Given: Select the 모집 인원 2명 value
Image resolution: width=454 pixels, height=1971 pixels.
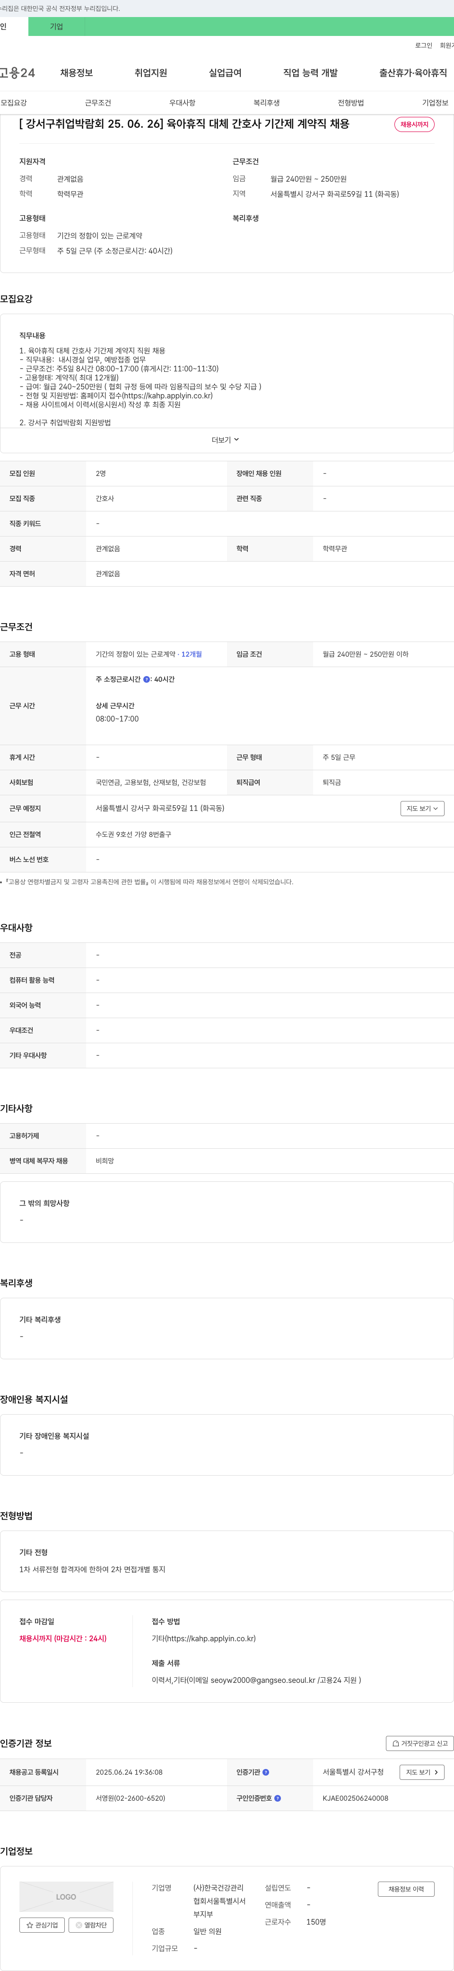Looking at the screenshot, I should [x=101, y=475].
